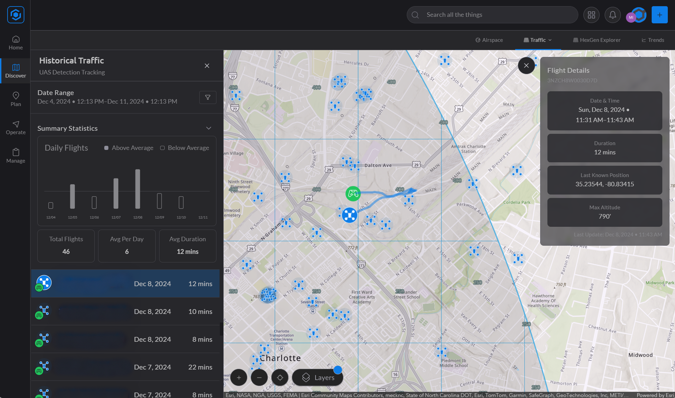Zoom in on the map
This screenshot has height=398, width=675.
tap(239, 377)
